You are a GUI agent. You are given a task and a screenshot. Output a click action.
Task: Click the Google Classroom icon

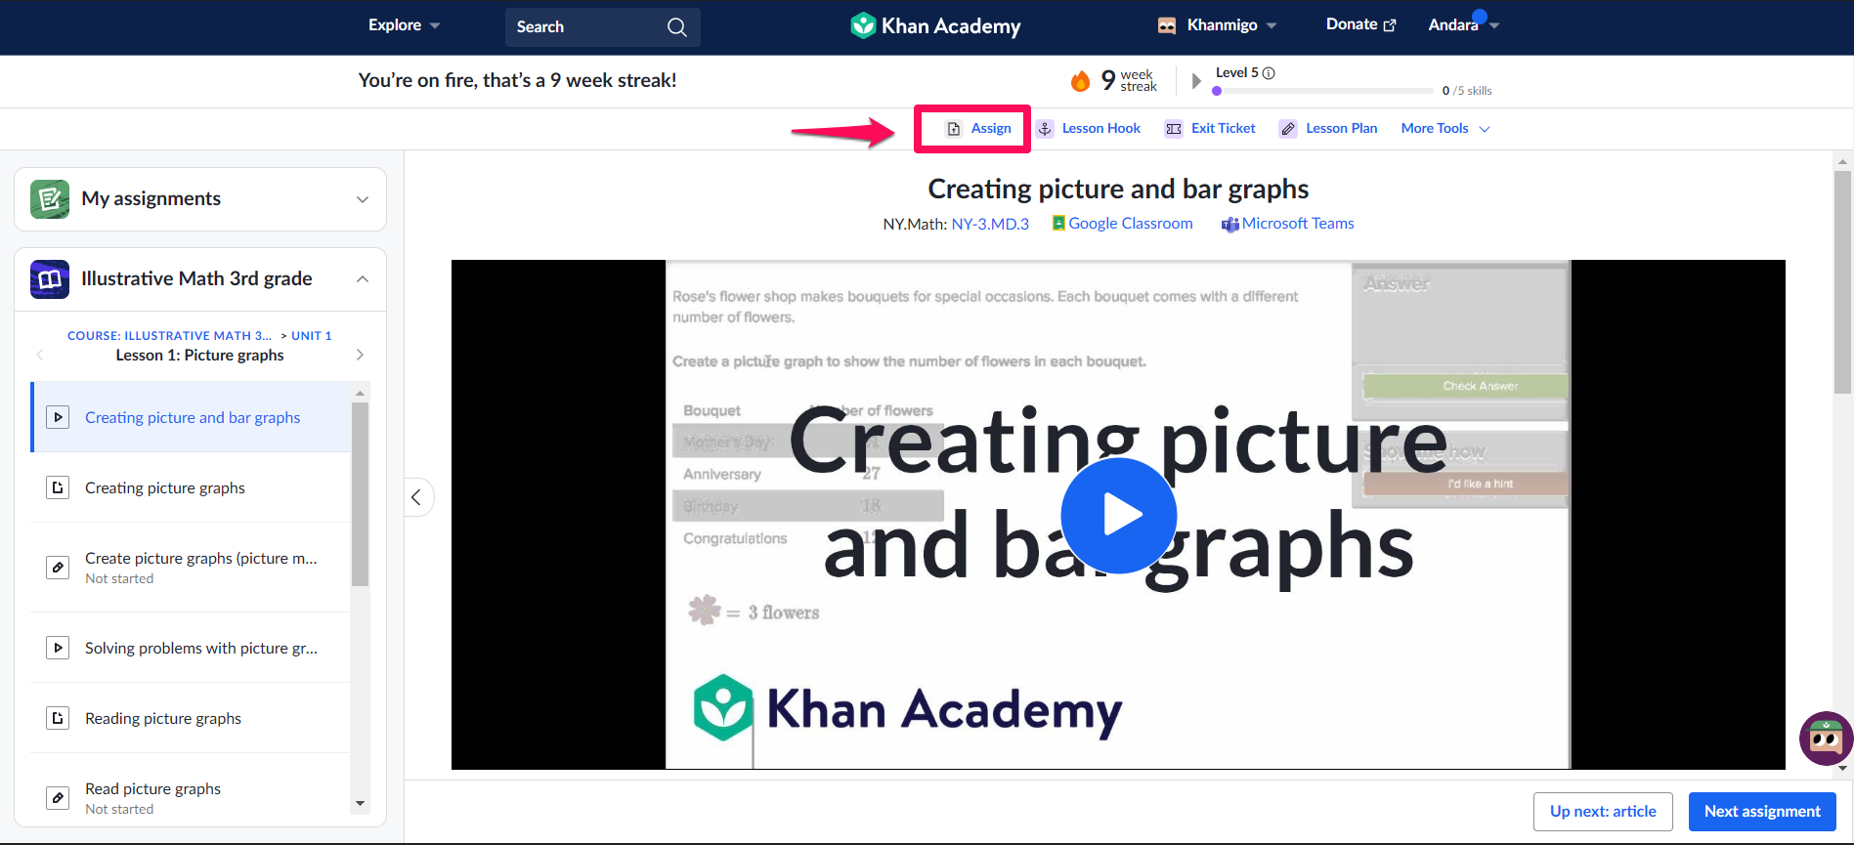[1058, 224]
